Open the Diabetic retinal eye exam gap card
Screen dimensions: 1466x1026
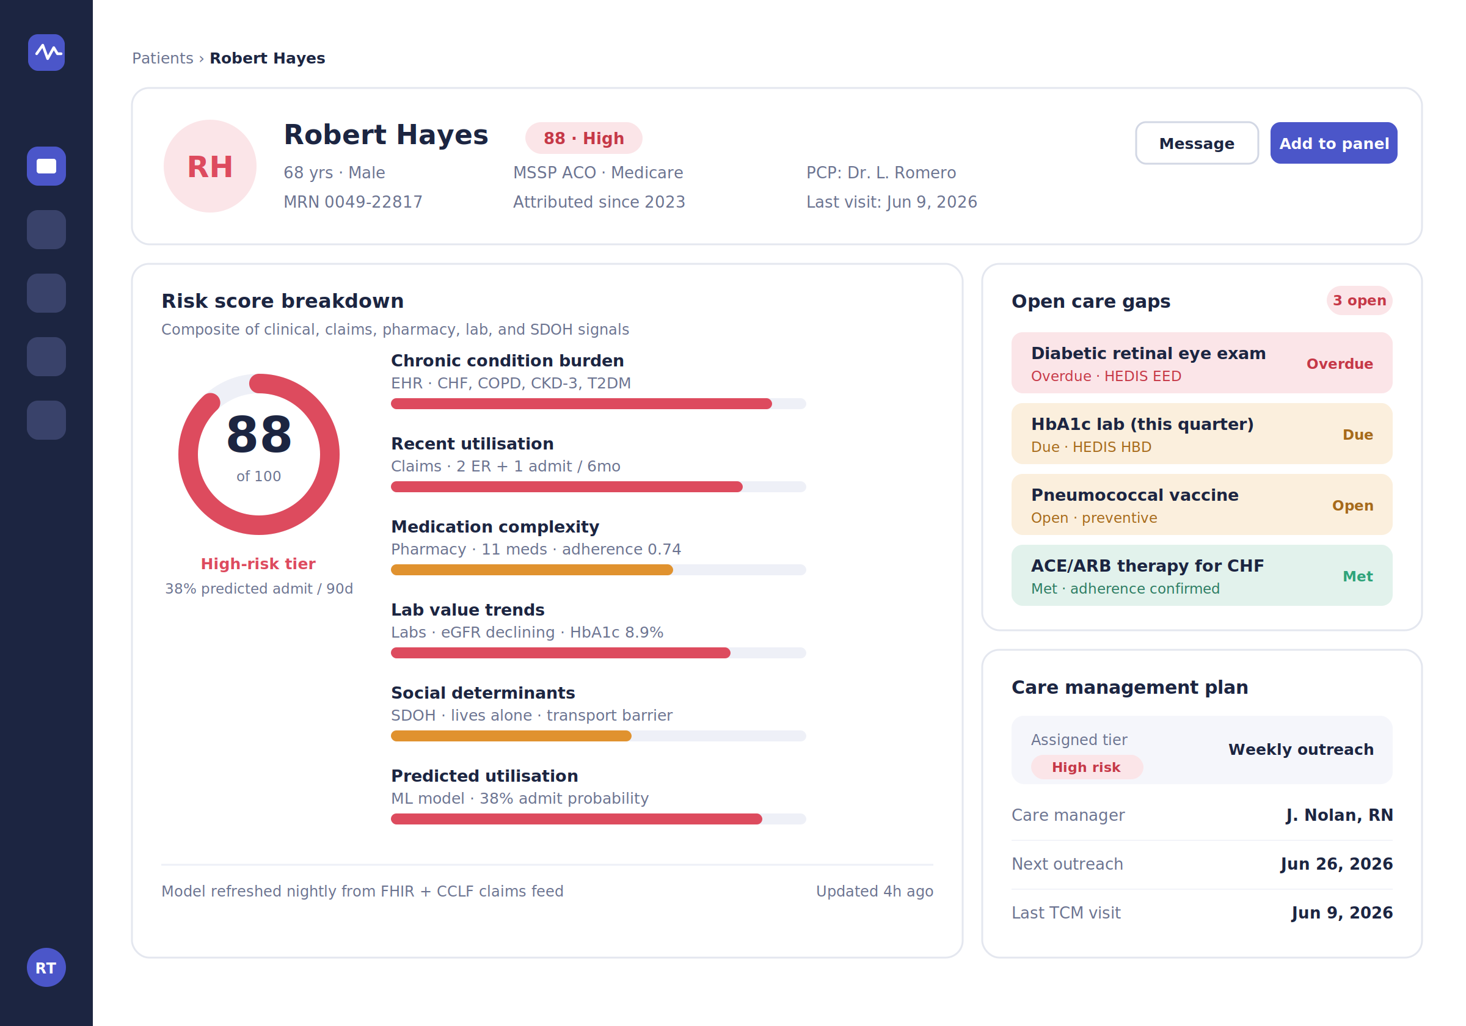point(1202,363)
